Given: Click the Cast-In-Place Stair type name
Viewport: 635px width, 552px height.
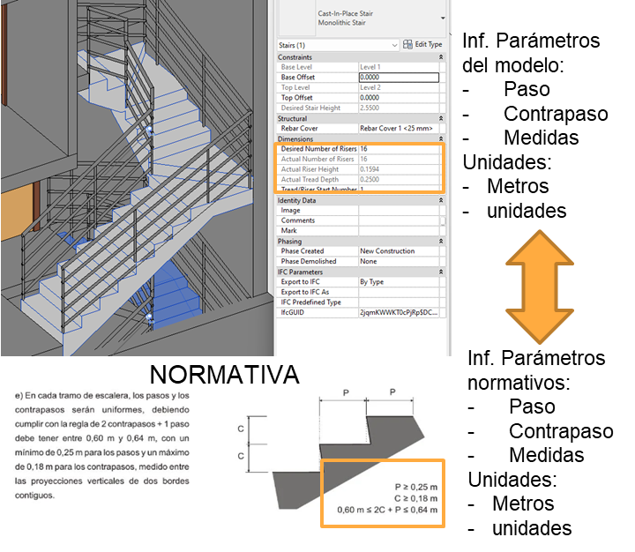Looking at the screenshot, I should pos(345,13).
